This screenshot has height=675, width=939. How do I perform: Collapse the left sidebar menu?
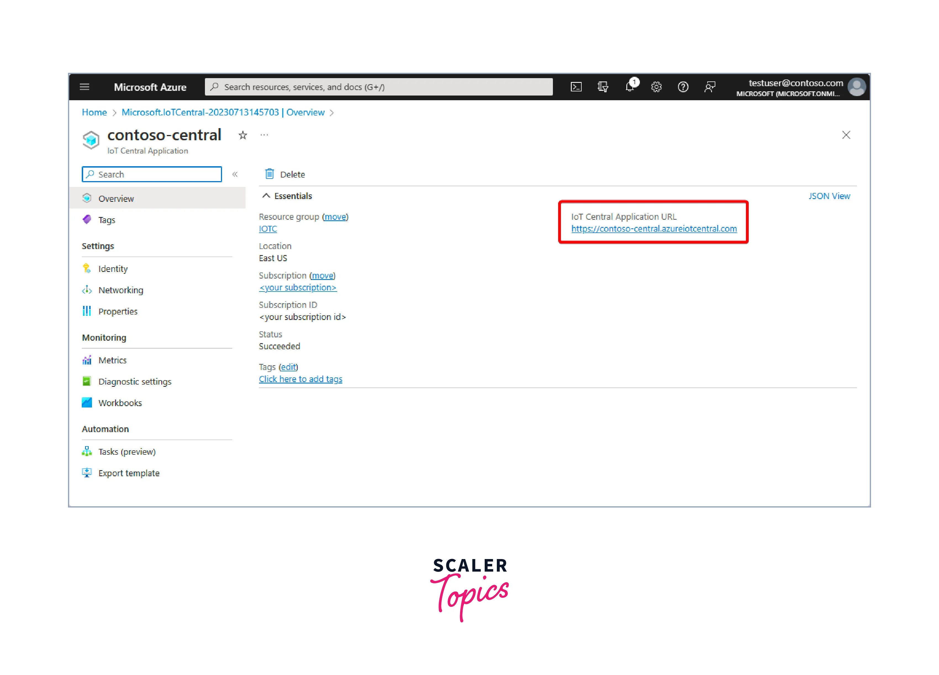click(x=235, y=174)
